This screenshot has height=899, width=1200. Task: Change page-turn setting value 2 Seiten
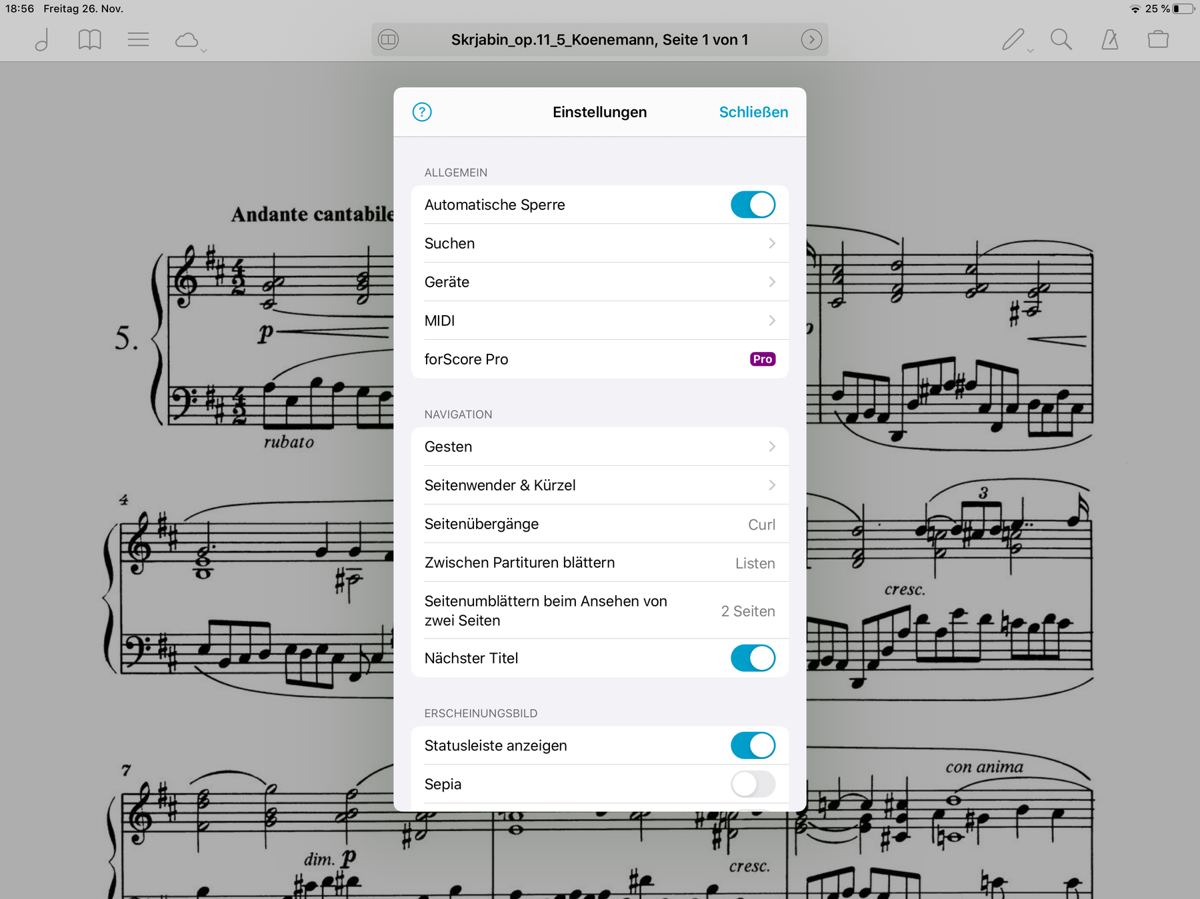748,611
